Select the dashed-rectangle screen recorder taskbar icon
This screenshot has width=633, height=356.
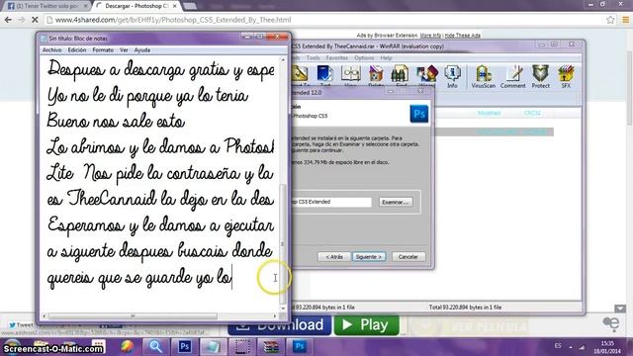pos(242,346)
